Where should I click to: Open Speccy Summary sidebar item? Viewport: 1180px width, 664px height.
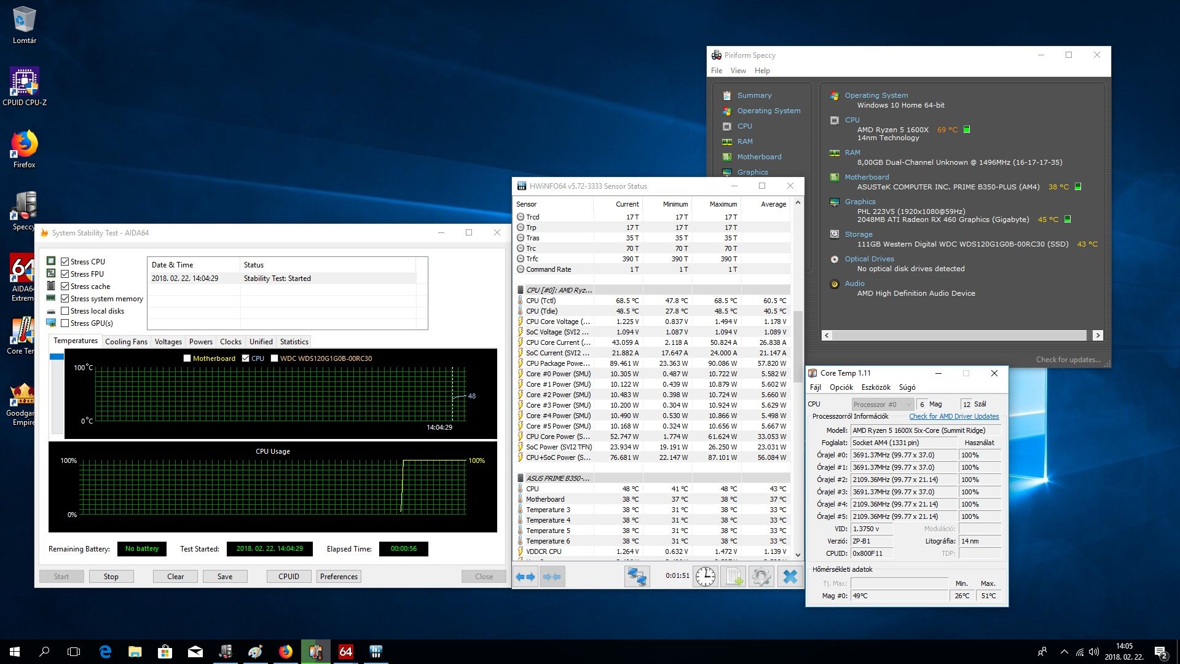754,95
